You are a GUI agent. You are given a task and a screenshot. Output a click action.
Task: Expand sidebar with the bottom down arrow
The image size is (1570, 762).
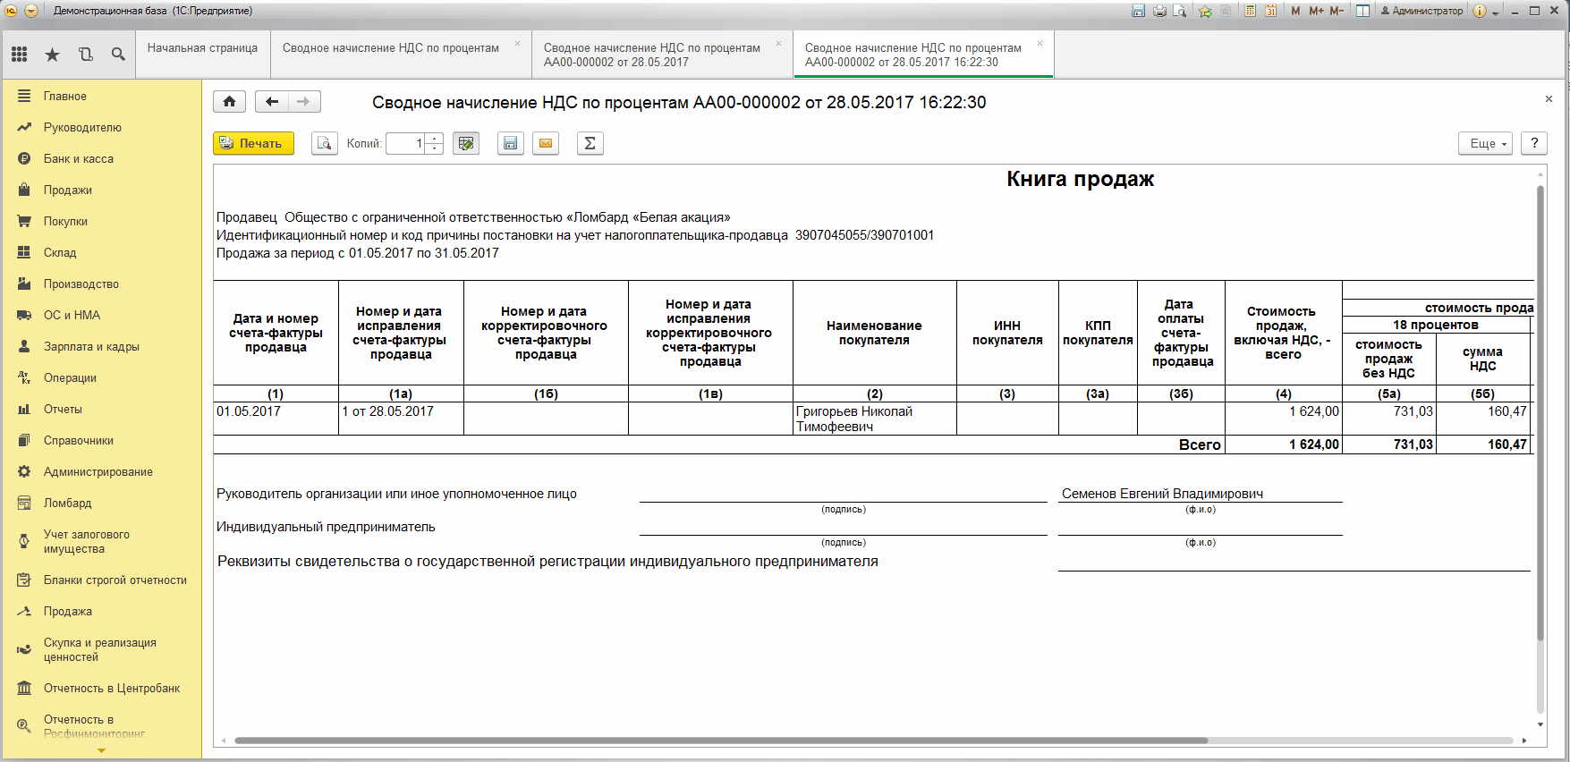click(101, 750)
